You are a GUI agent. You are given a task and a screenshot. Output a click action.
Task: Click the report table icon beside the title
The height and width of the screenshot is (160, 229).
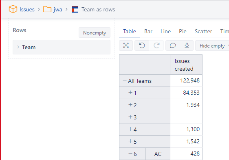tap(75, 9)
